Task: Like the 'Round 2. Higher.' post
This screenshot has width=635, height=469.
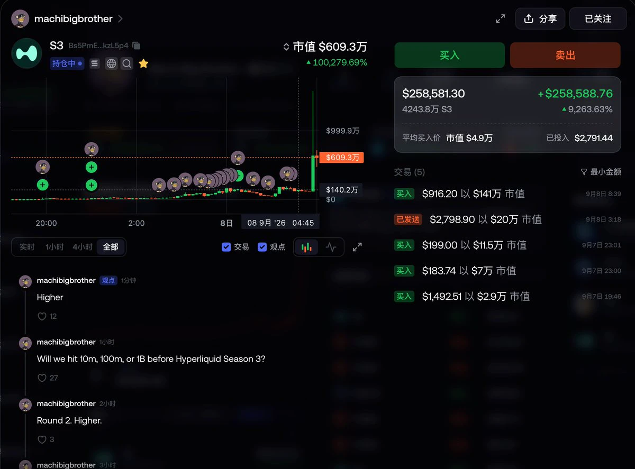Action: click(42, 439)
